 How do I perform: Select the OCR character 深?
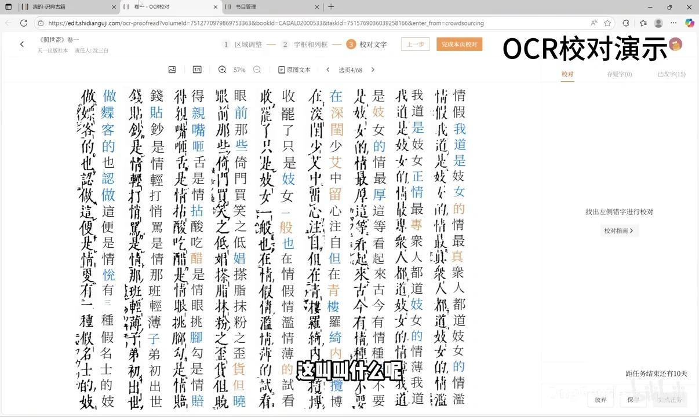pos(336,112)
